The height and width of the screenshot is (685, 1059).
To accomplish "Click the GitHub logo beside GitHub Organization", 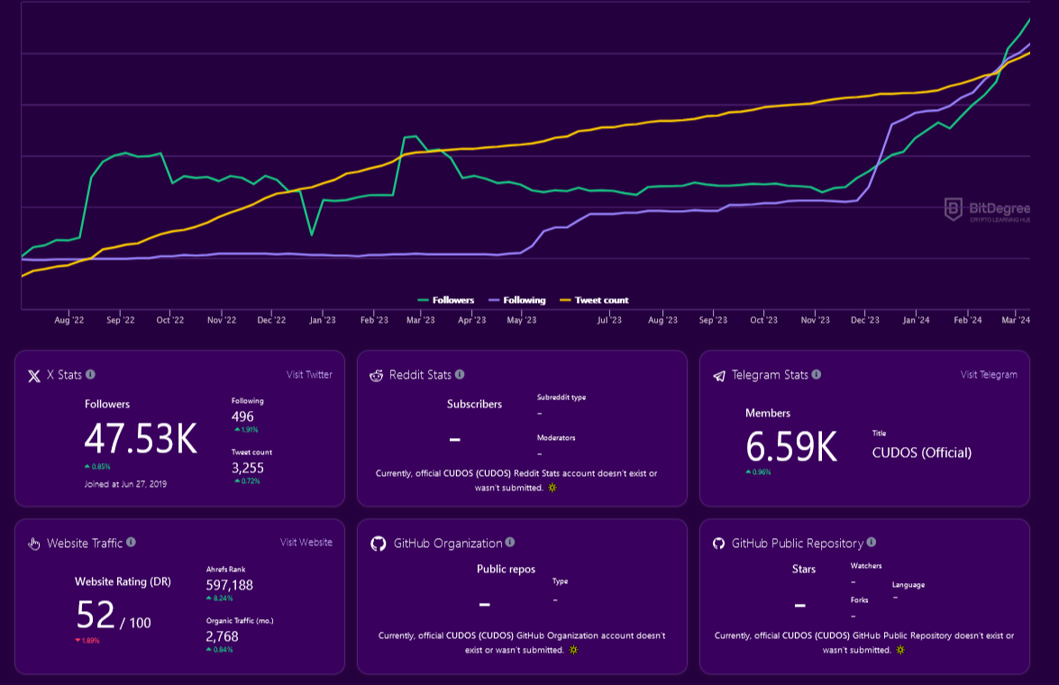I will click(379, 543).
